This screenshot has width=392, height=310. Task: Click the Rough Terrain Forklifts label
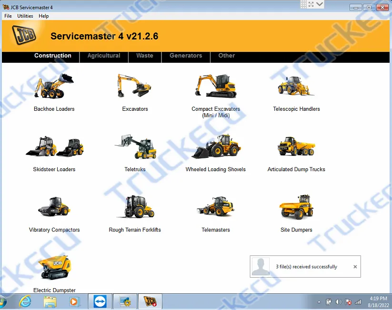135,230
